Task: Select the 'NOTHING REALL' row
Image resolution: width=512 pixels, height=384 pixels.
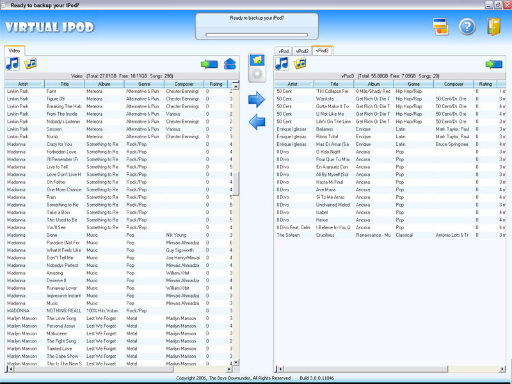Action: (119, 310)
